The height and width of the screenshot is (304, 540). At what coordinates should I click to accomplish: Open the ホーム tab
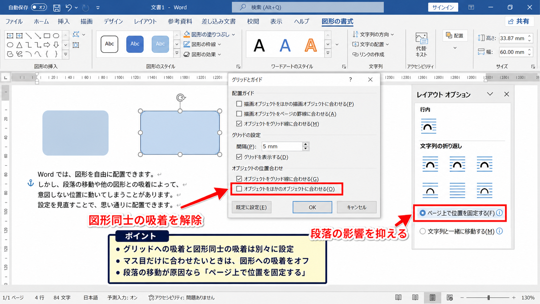pyautogui.click(x=41, y=21)
